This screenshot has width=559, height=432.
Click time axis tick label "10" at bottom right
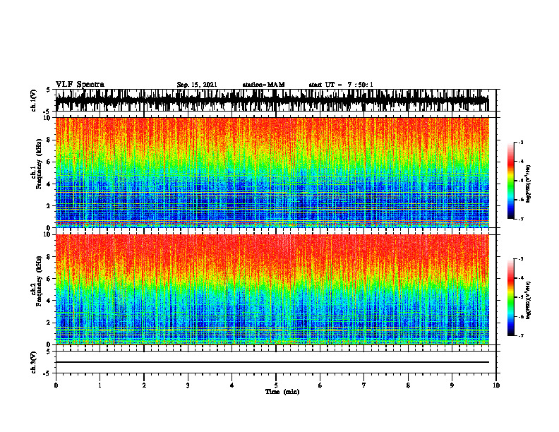tap(496, 385)
